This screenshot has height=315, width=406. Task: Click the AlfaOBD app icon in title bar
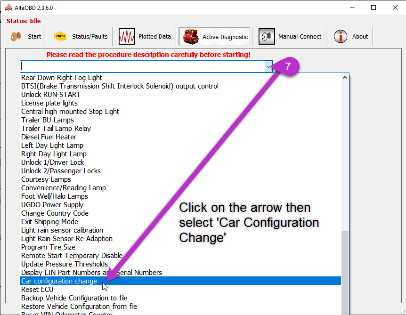pos(8,8)
